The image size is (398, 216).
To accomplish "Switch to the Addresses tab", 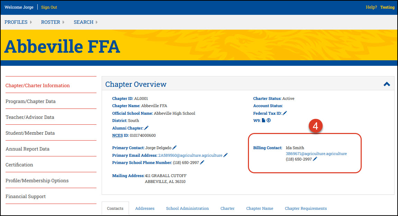I will pyautogui.click(x=145, y=208).
